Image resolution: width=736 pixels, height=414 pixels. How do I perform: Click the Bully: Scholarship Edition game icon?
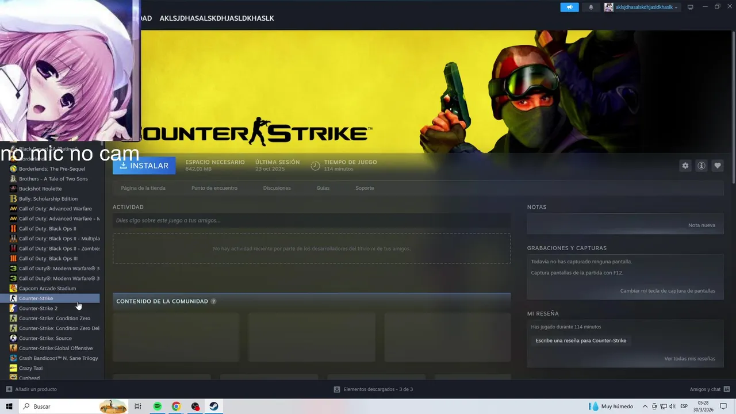click(13, 199)
